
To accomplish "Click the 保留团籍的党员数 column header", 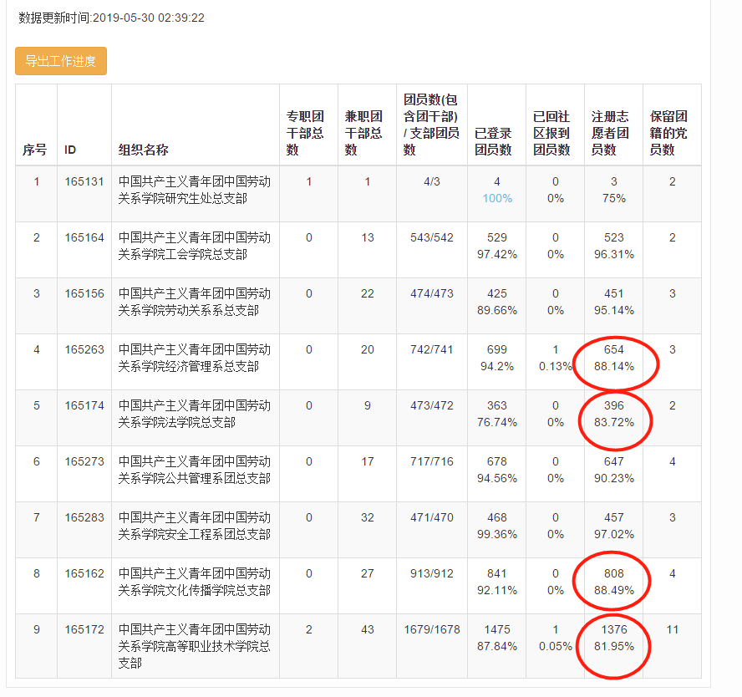I will (x=668, y=133).
